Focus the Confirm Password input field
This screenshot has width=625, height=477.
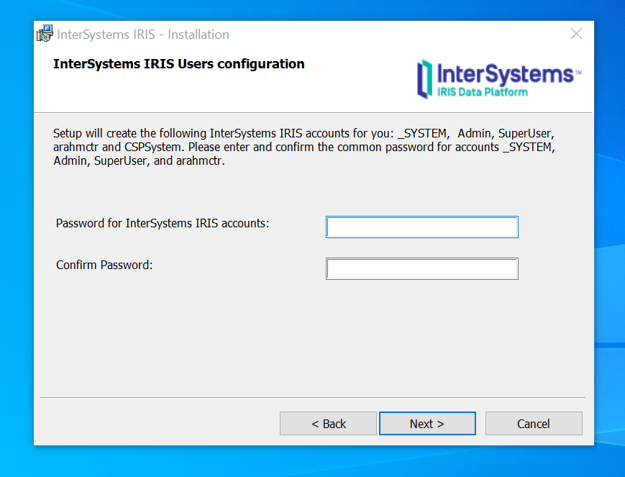(x=422, y=269)
